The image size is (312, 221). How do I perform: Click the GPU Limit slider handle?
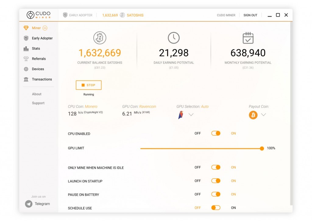262,148
